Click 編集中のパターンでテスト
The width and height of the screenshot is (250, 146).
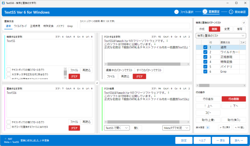tap(119, 70)
